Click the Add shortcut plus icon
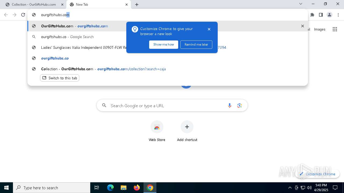Screen dimensions: 344x193 [x=187, y=127]
